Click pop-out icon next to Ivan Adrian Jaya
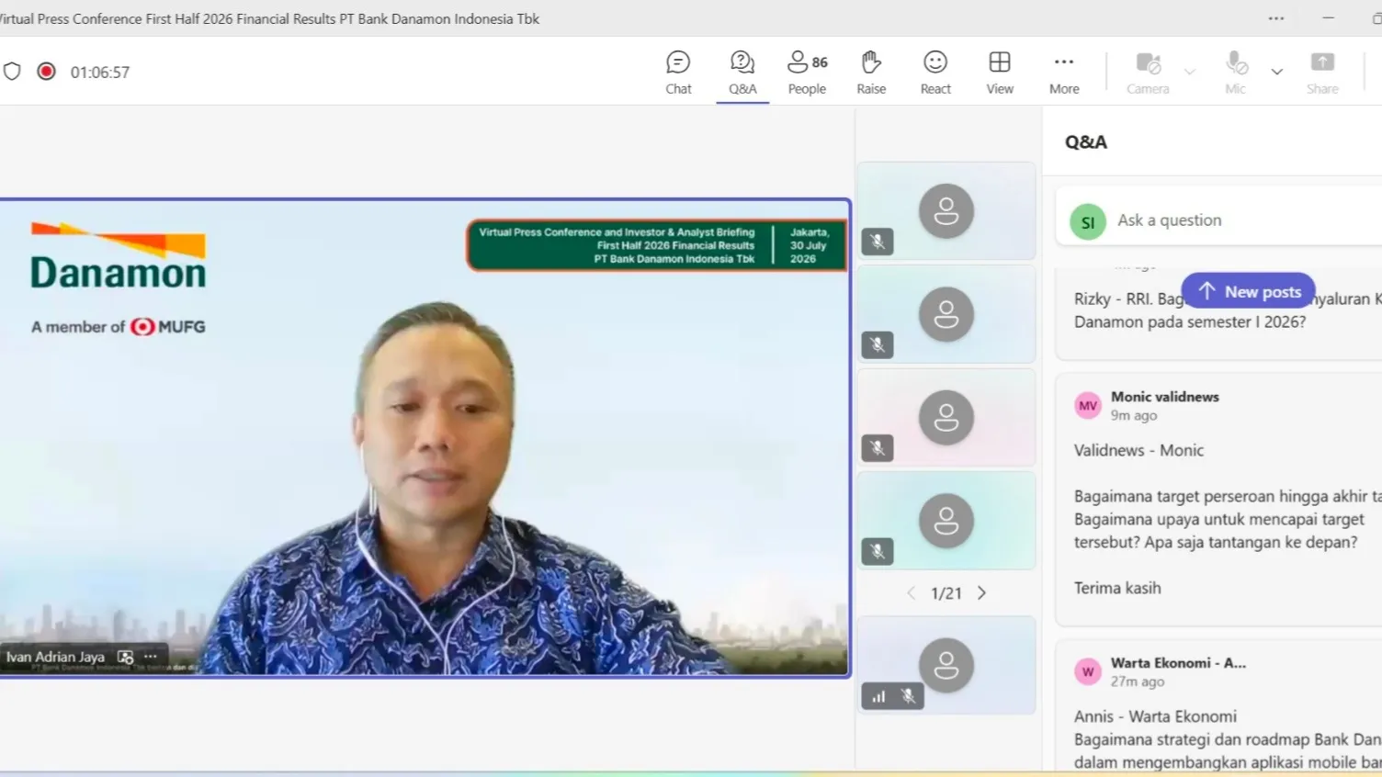This screenshot has width=1382, height=777. coord(126,657)
